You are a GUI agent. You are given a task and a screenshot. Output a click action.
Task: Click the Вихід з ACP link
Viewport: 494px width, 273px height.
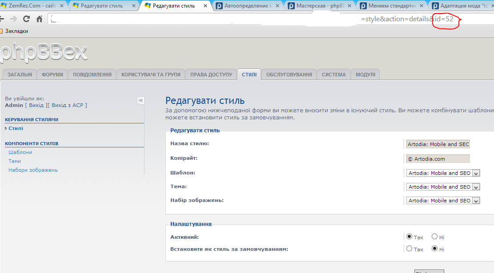68,105
